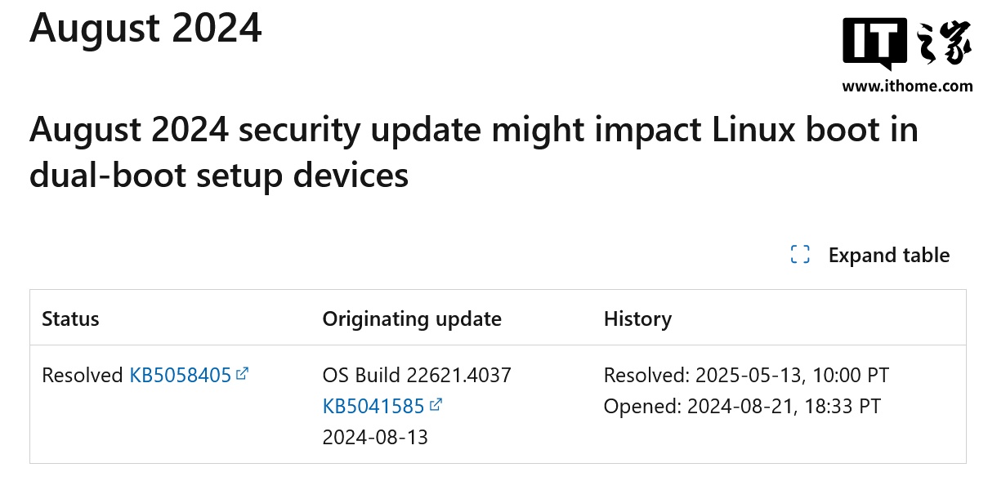The width and height of the screenshot is (988, 481).
Task: Click the dual-boot setup devices headline line
Action: coord(219,175)
